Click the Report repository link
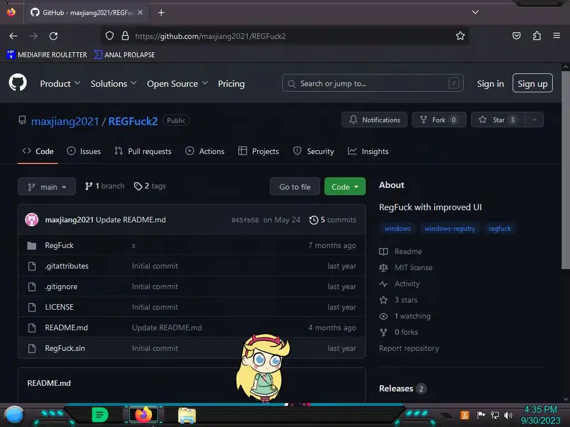Screen dimensions: 570x427 pos(409,348)
